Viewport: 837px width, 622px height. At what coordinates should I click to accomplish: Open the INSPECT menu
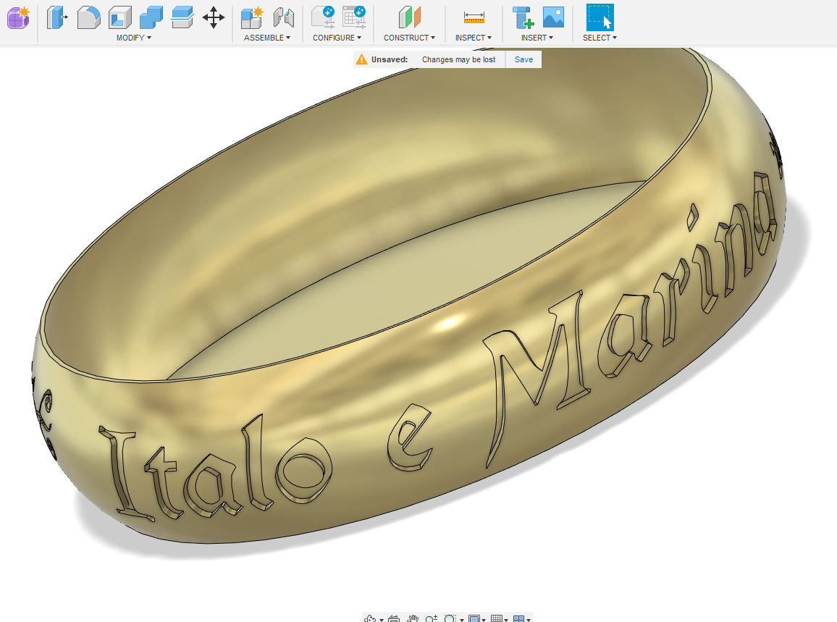pos(473,38)
